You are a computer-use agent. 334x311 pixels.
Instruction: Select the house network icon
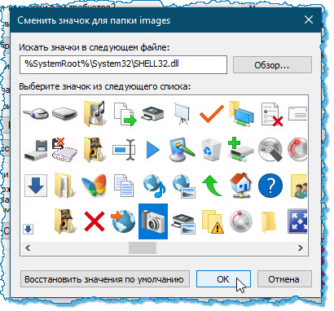(240, 185)
